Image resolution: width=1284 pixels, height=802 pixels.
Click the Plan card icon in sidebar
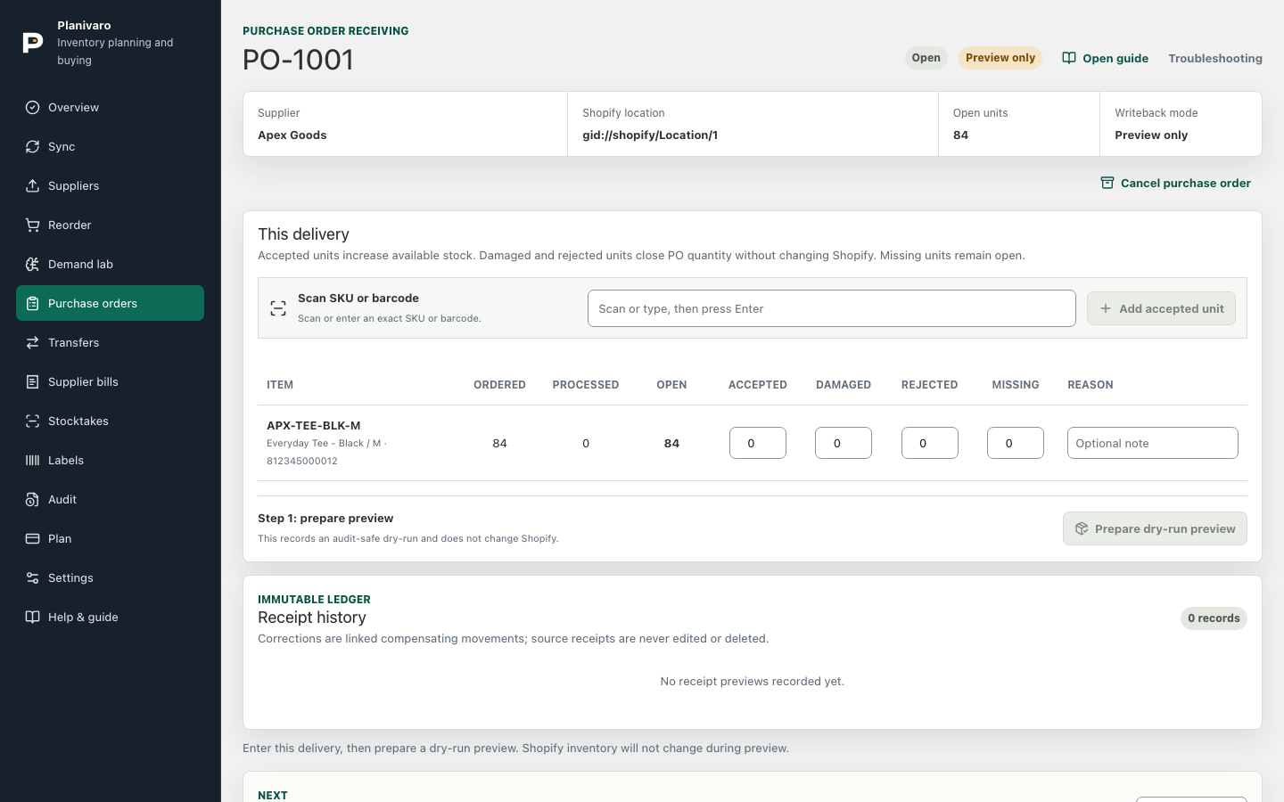(32, 538)
